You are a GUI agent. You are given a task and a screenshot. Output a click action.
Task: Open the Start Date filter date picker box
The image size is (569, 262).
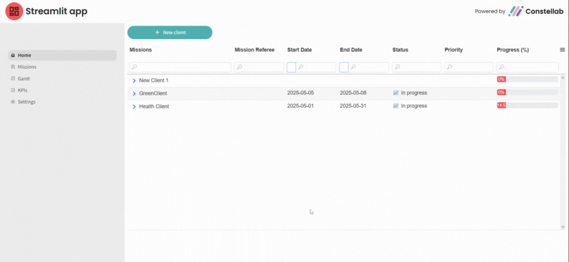291,67
